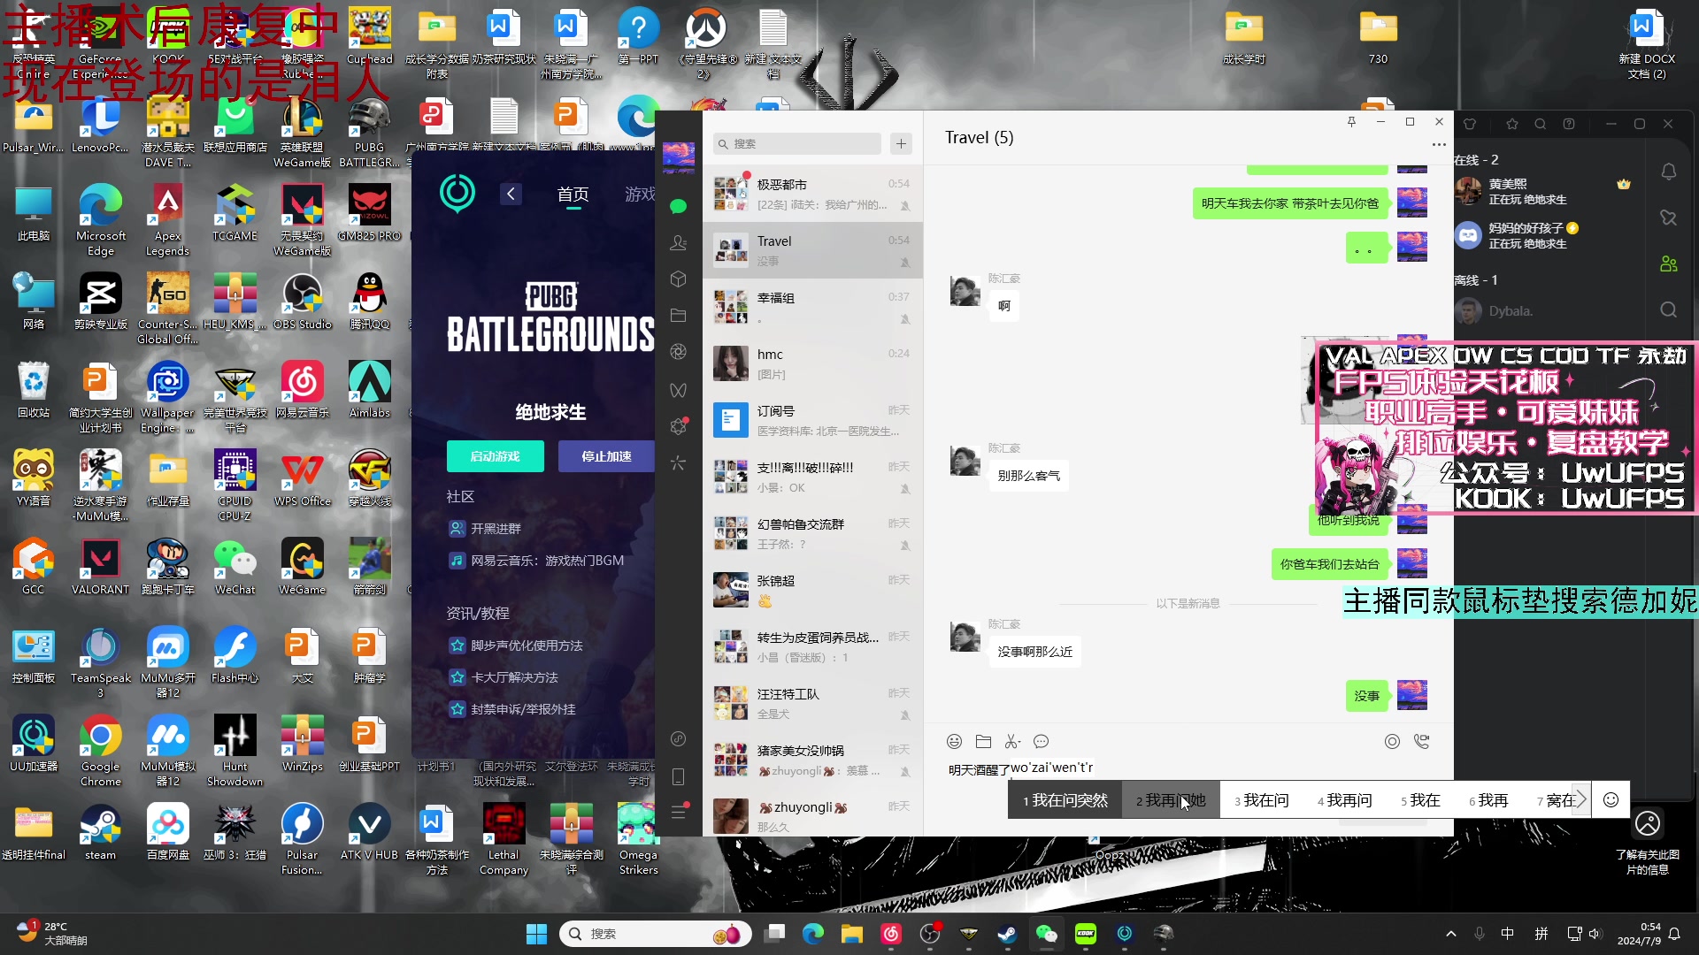Open 脚步声优化使用方法 tutorial link
This screenshot has height=955, width=1699.
517,646
